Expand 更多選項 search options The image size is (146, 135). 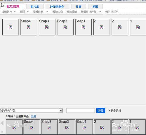click(x=115, y=111)
